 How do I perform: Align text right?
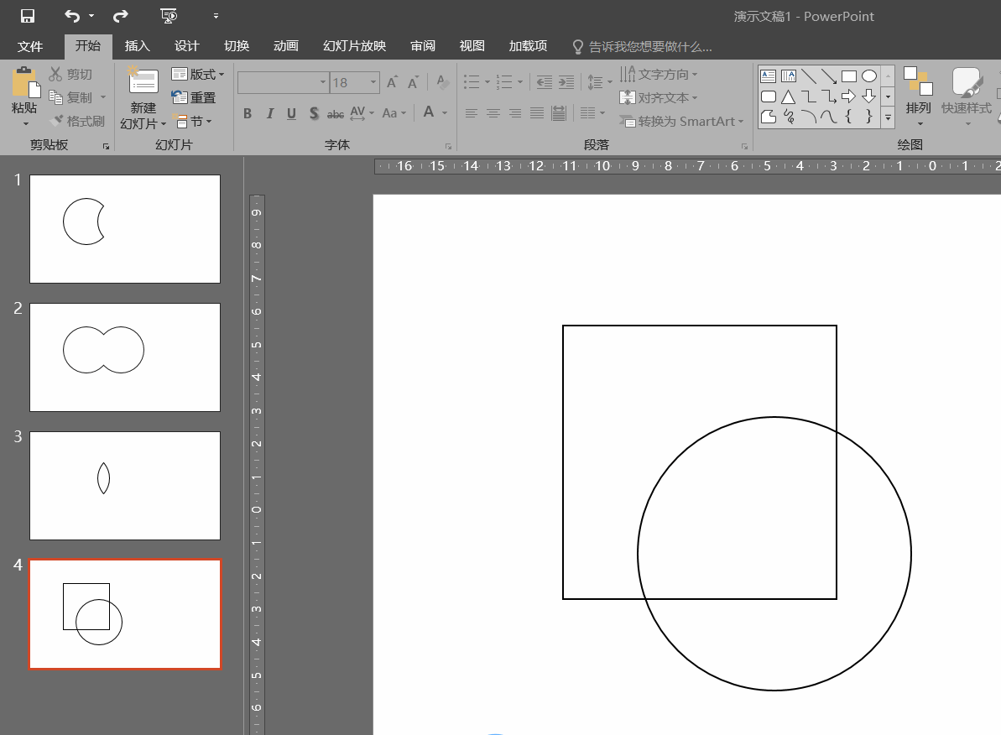pos(515,113)
